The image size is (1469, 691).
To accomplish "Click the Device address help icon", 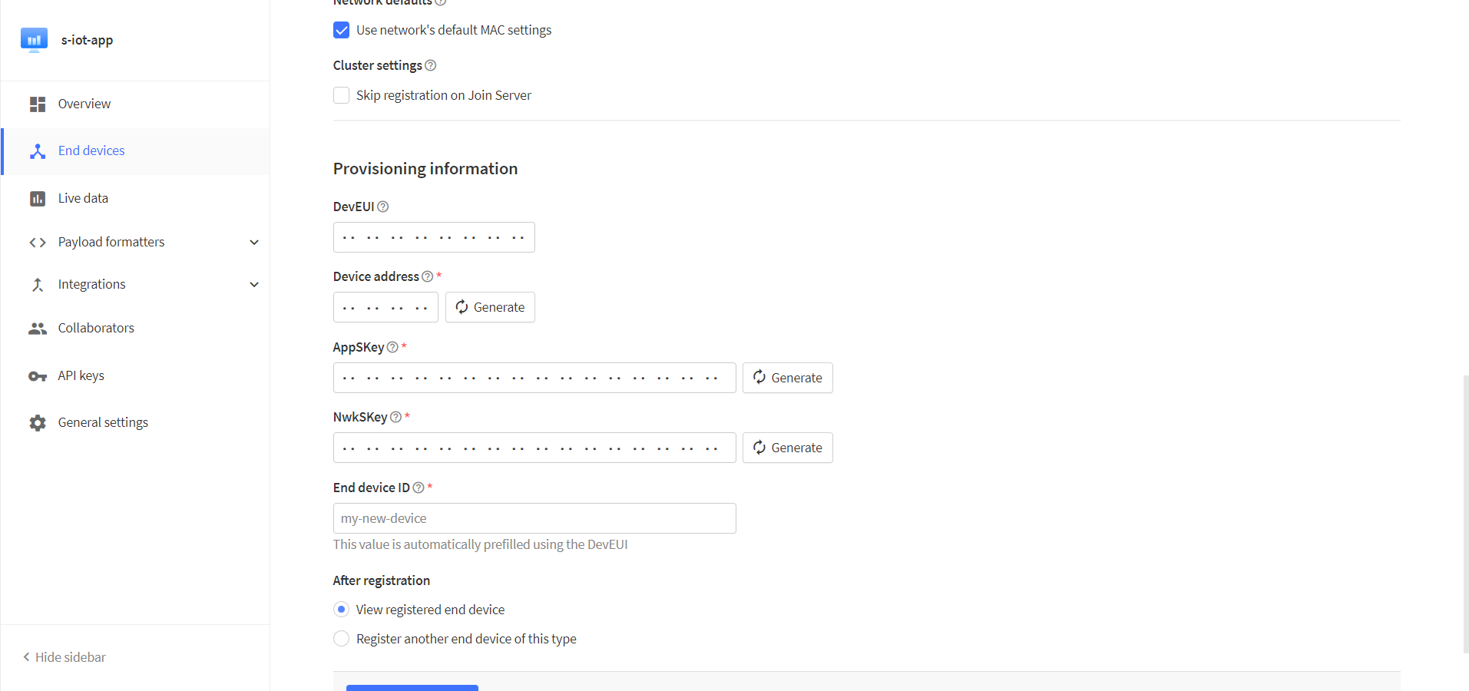I will coord(428,276).
